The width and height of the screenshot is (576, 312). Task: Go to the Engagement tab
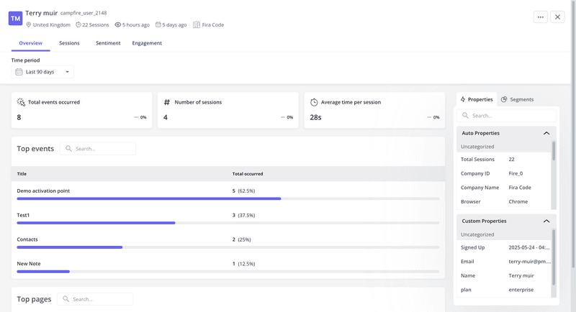tap(147, 43)
